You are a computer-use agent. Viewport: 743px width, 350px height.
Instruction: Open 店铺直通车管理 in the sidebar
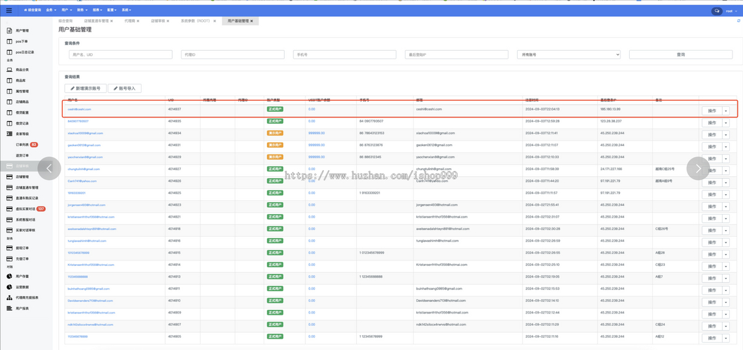(27, 187)
